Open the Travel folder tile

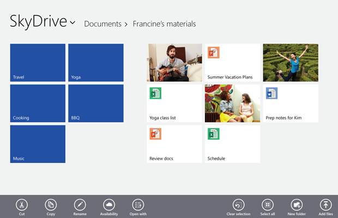[38, 63]
